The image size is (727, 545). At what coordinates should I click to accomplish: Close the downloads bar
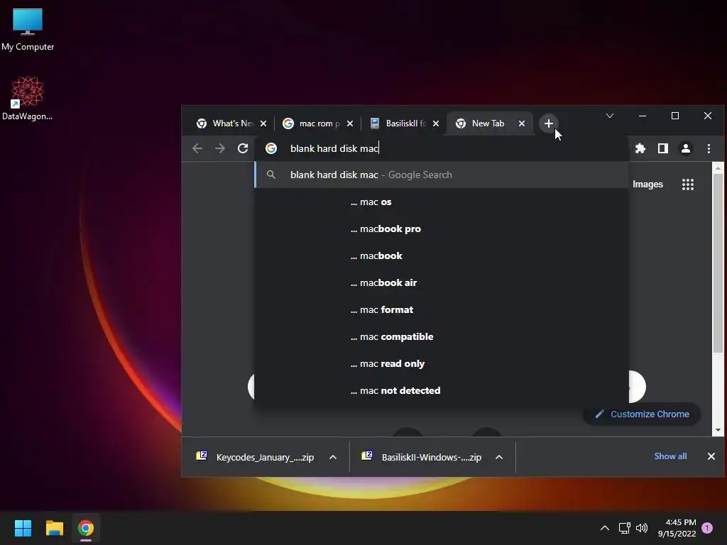coord(711,456)
